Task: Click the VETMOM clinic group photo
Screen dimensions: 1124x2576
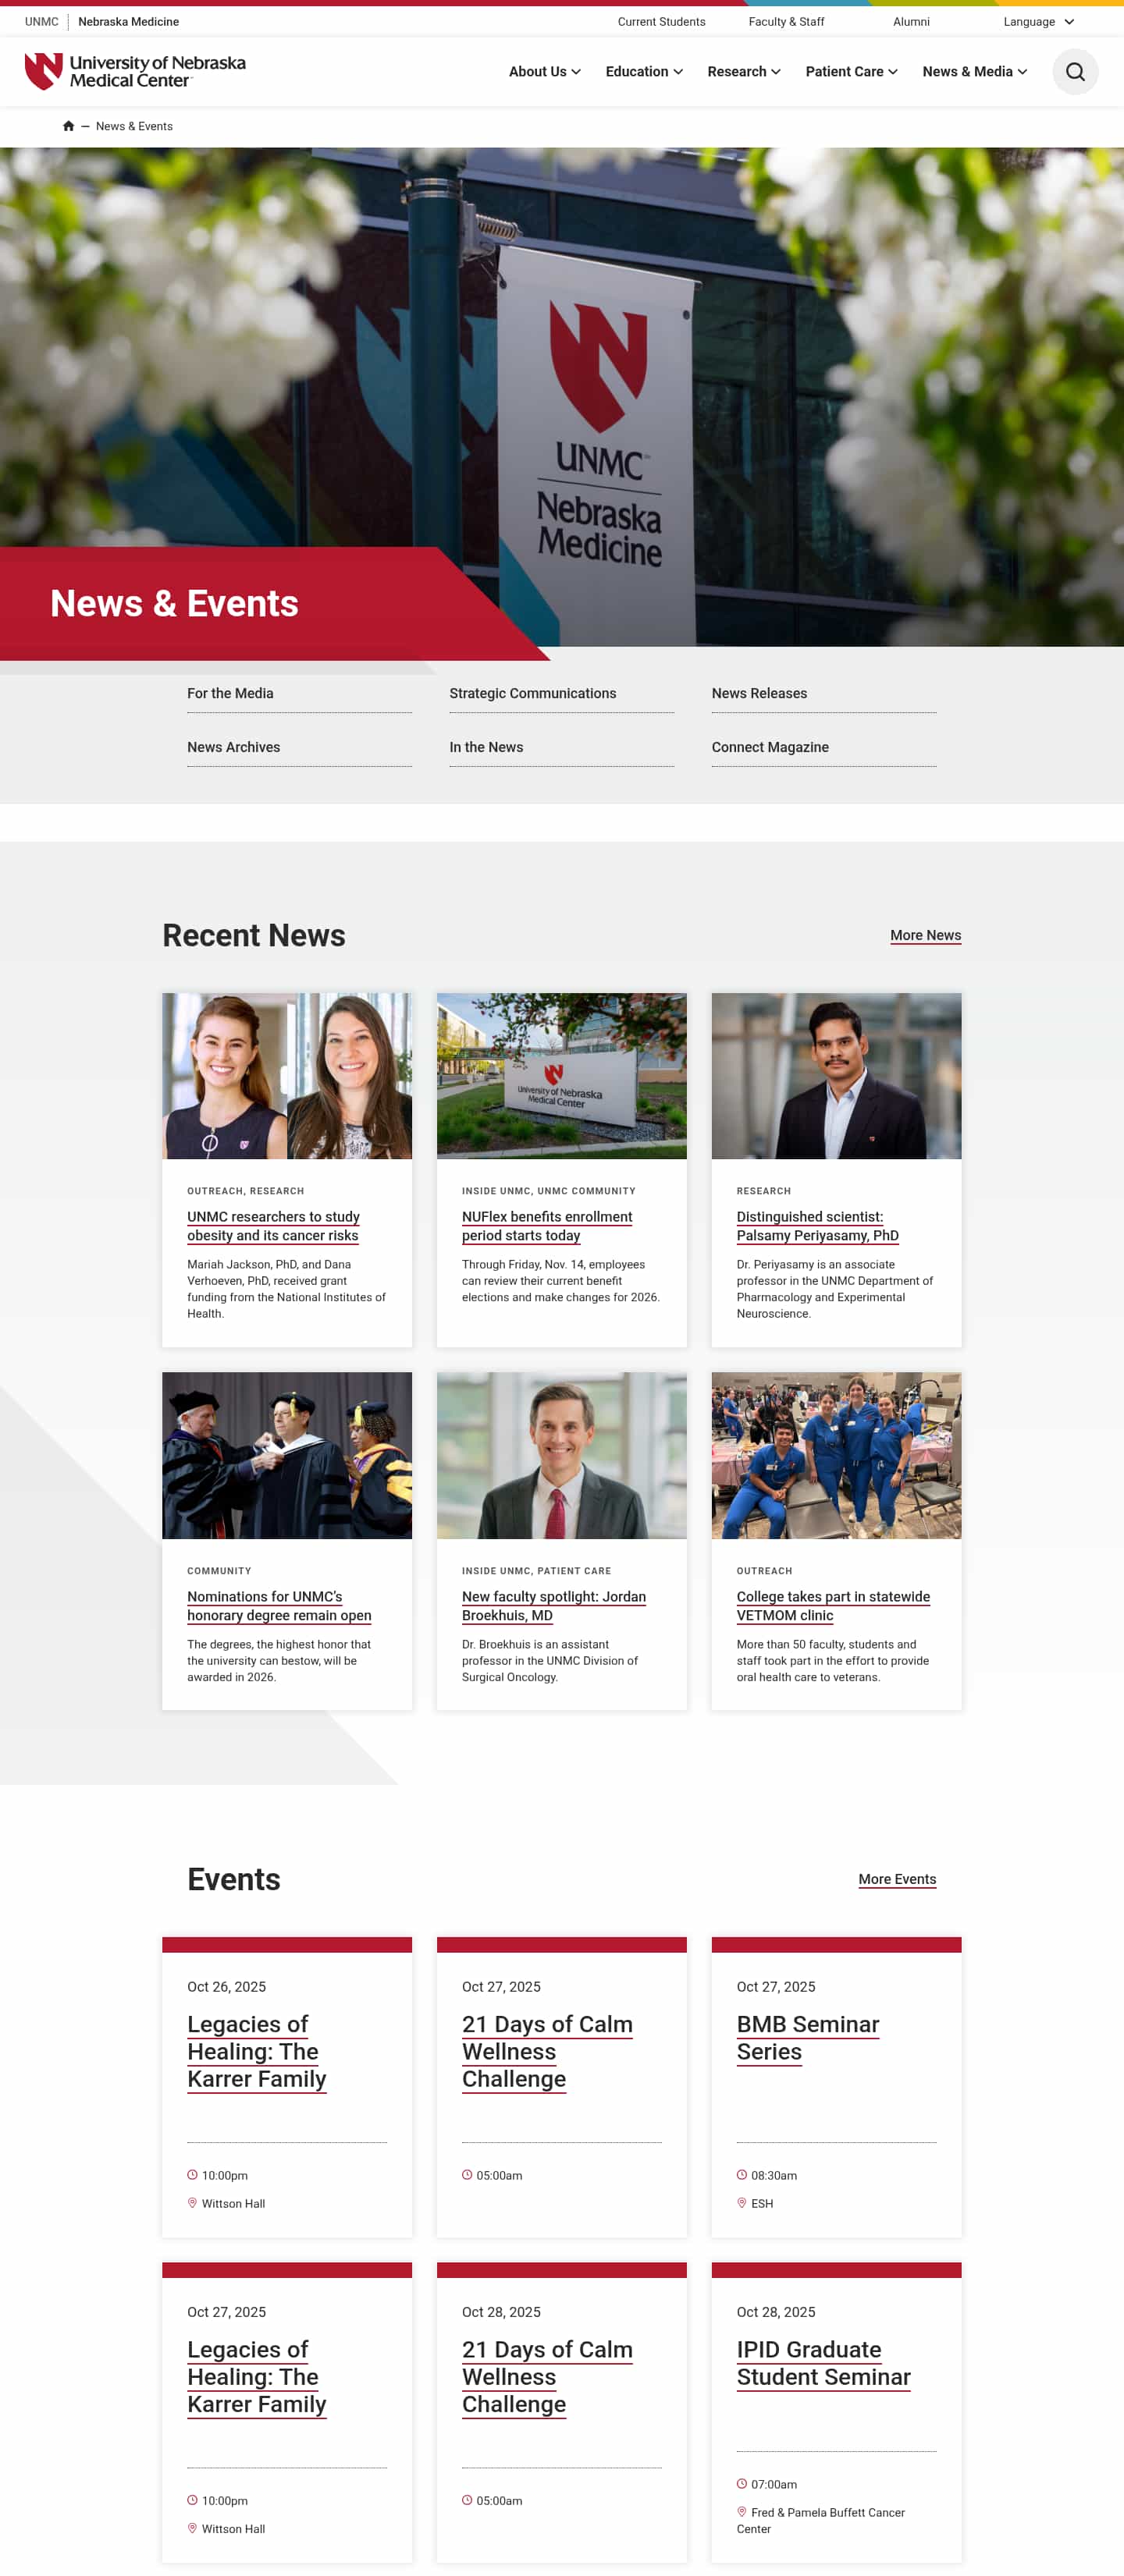Action: pos(836,1455)
